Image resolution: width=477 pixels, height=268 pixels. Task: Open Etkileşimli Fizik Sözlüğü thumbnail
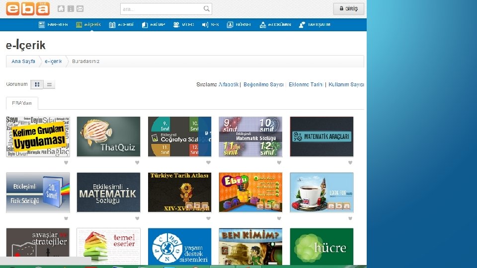tap(38, 193)
